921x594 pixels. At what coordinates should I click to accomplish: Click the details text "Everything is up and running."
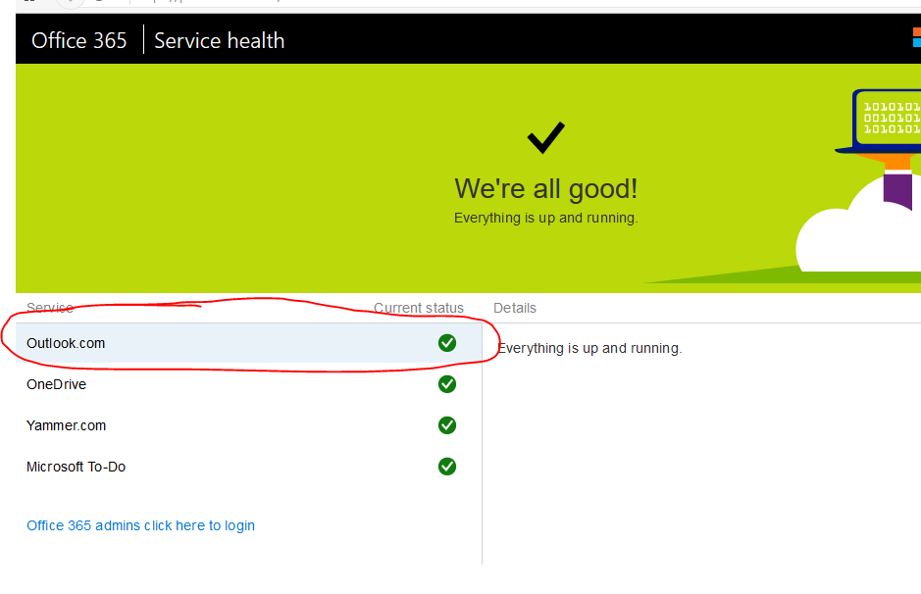pos(589,348)
